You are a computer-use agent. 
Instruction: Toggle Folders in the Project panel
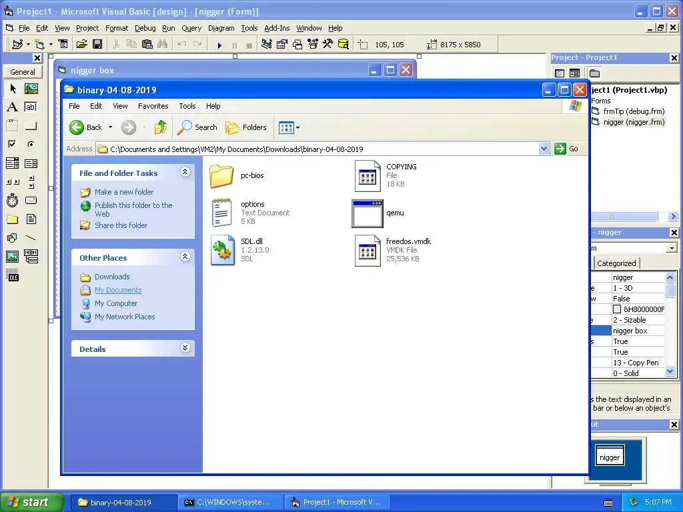click(594, 73)
